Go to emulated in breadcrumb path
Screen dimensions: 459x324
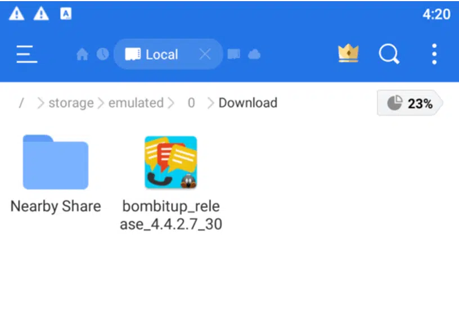(x=136, y=103)
